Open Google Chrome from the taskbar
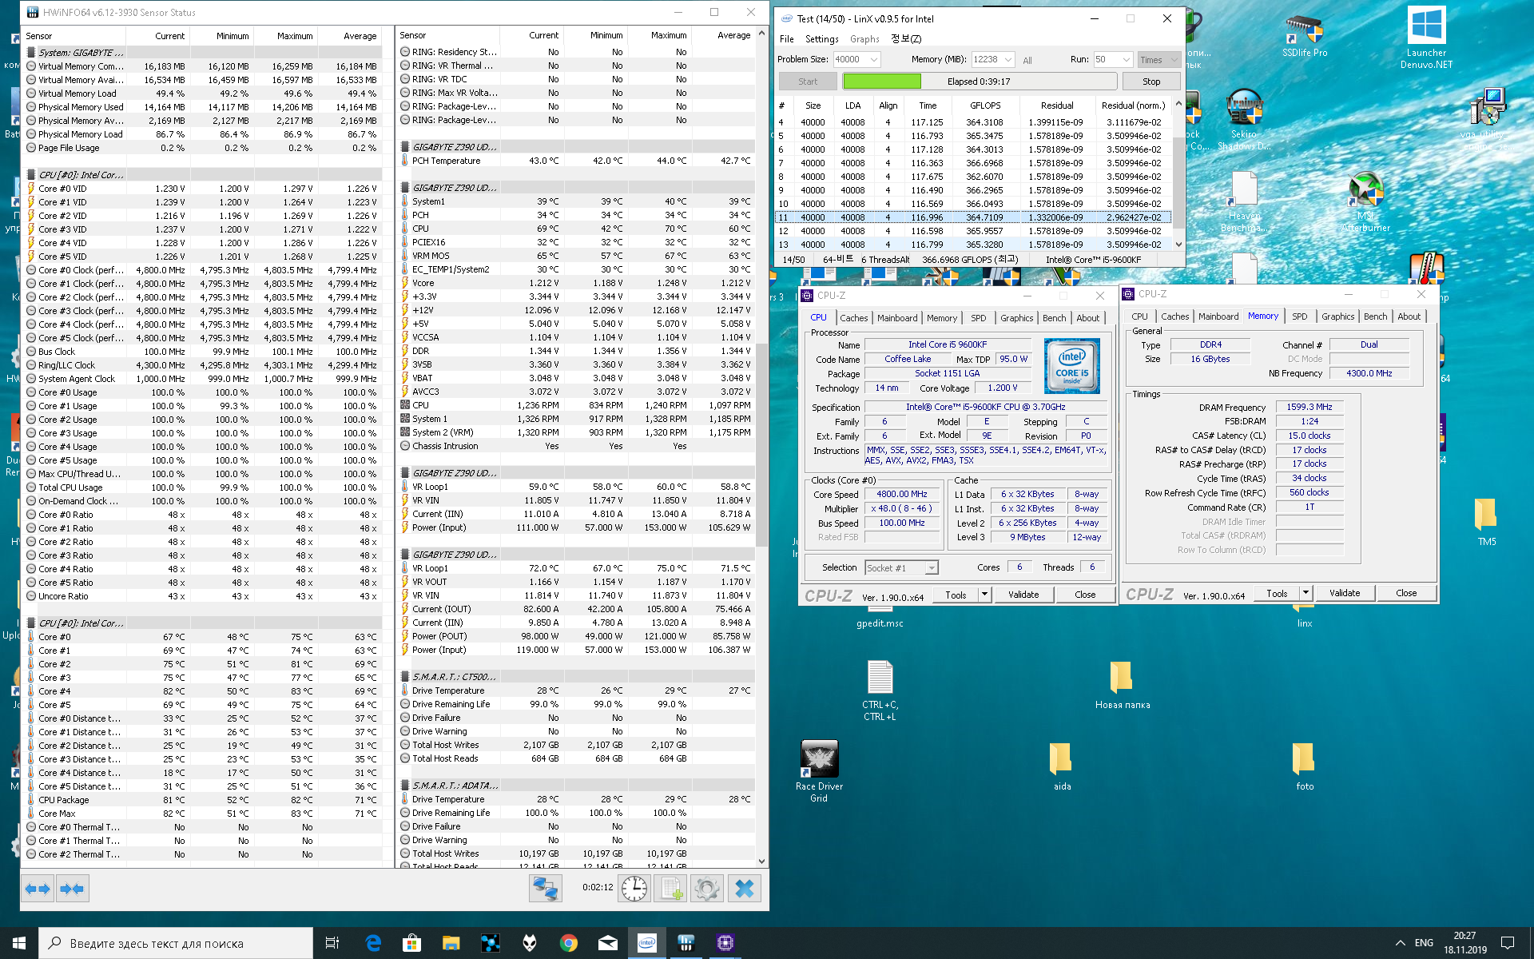 coord(569,943)
